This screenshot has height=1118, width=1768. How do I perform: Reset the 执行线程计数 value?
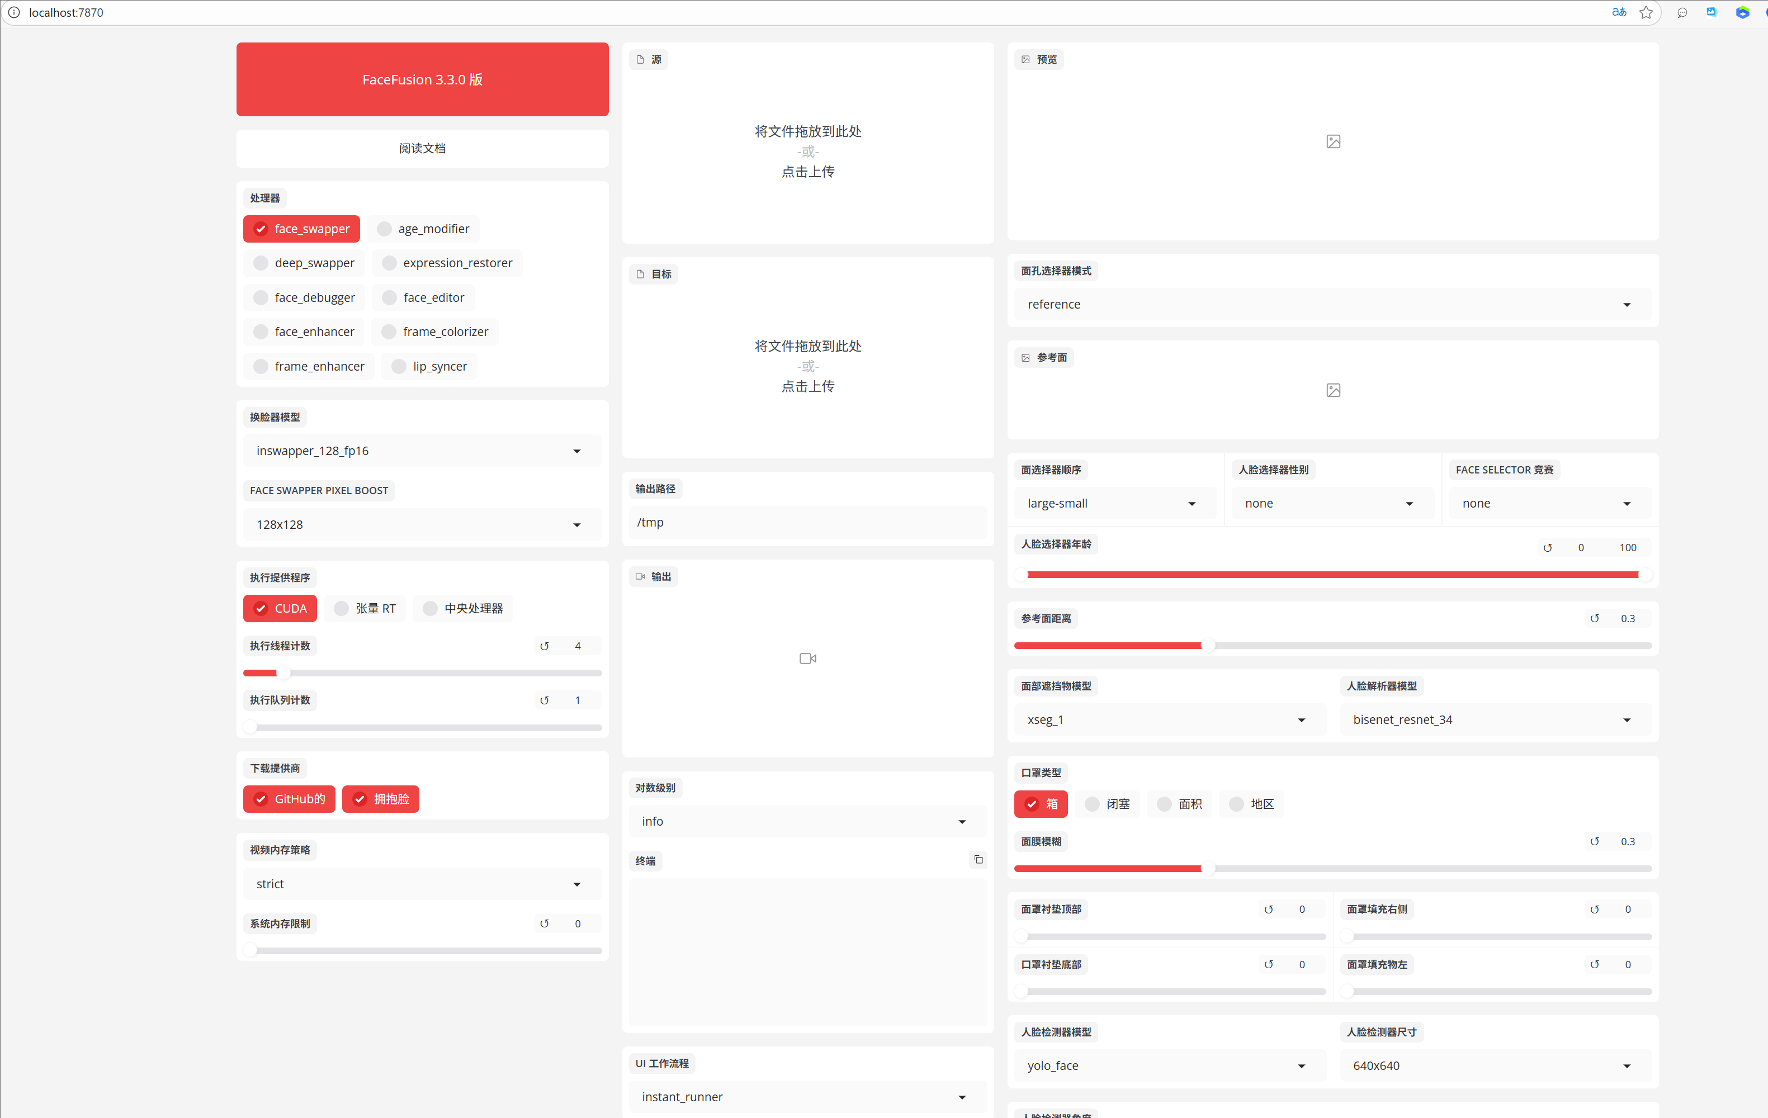point(544,646)
